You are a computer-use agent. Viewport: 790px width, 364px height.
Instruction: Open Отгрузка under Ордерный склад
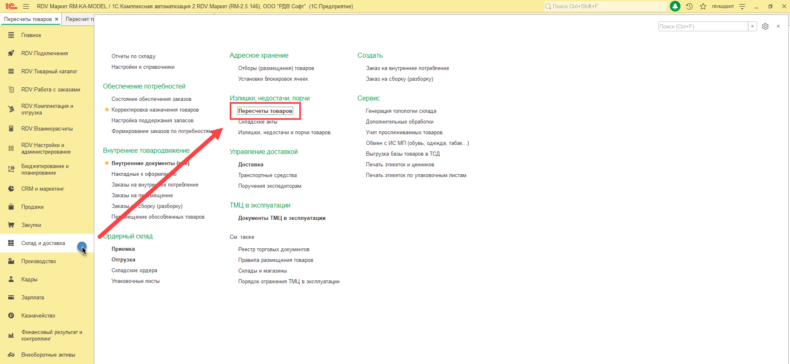(x=123, y=260)
